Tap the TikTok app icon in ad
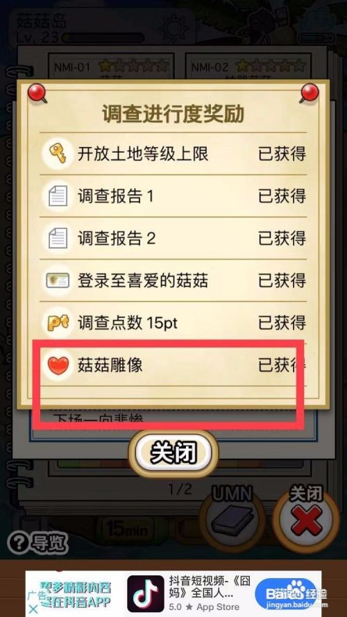Viewport: 347px width, 617px height. tap(146, 593)
